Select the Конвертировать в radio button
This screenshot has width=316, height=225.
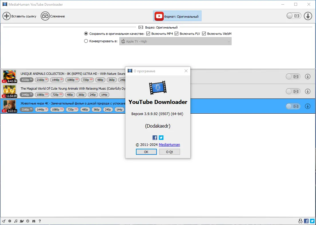click(x=86, y=41)
